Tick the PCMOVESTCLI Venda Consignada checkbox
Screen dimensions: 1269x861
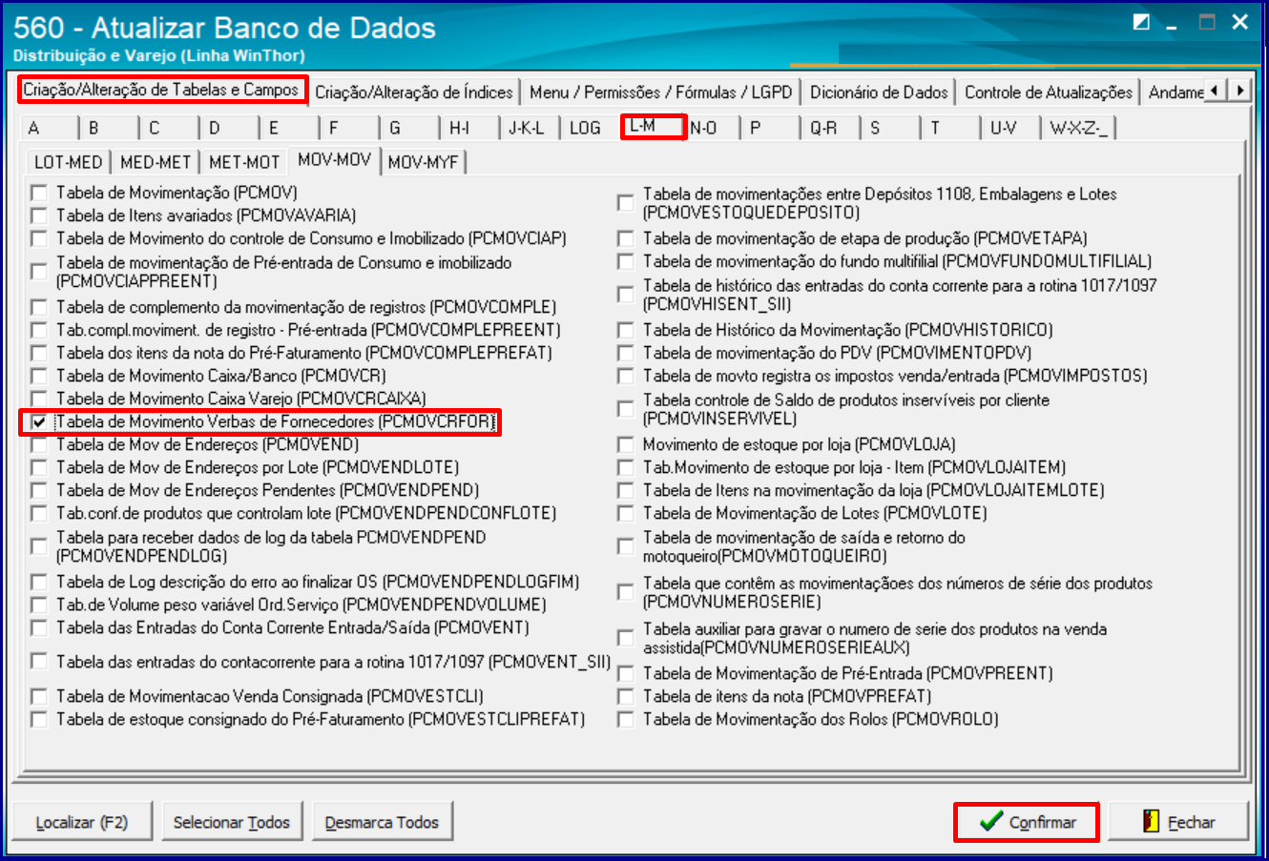pos(38,696)
